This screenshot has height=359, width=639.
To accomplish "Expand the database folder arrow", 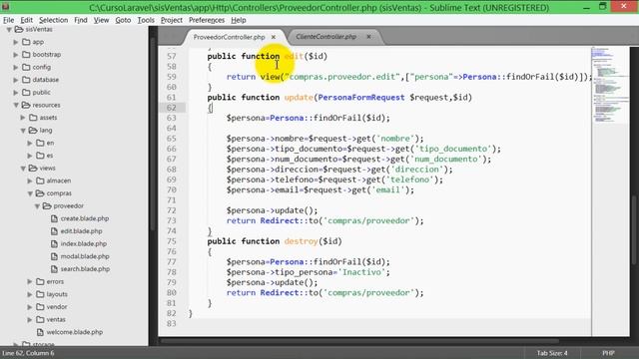I will [16, 80].
